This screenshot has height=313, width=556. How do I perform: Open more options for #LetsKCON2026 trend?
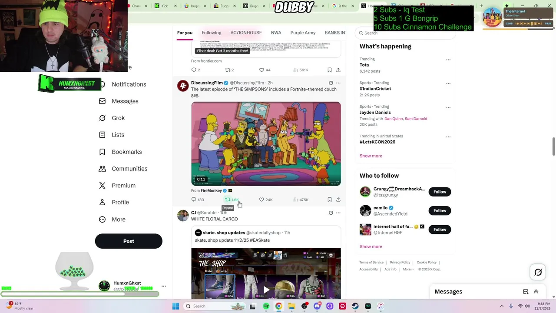click(448, 137)
